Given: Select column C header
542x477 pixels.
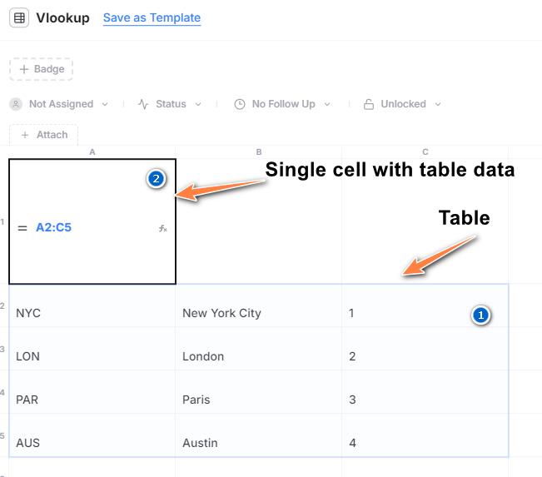Looking at the screenshot, I should (x=425, y=152).
